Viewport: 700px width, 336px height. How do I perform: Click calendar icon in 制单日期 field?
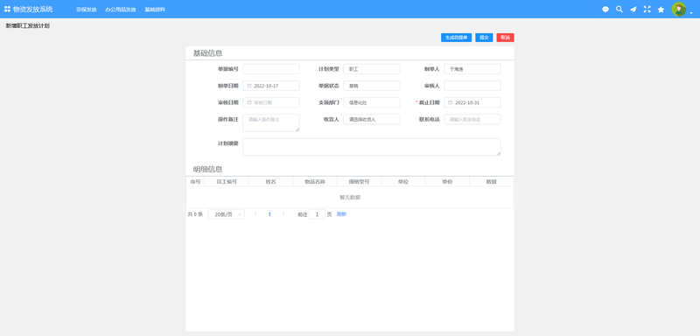[249, 86]
